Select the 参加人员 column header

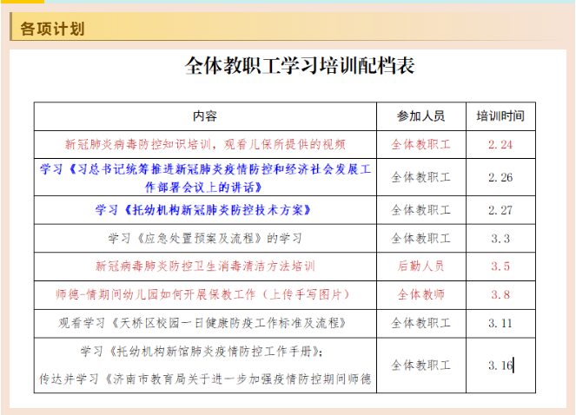pos(421,116)
